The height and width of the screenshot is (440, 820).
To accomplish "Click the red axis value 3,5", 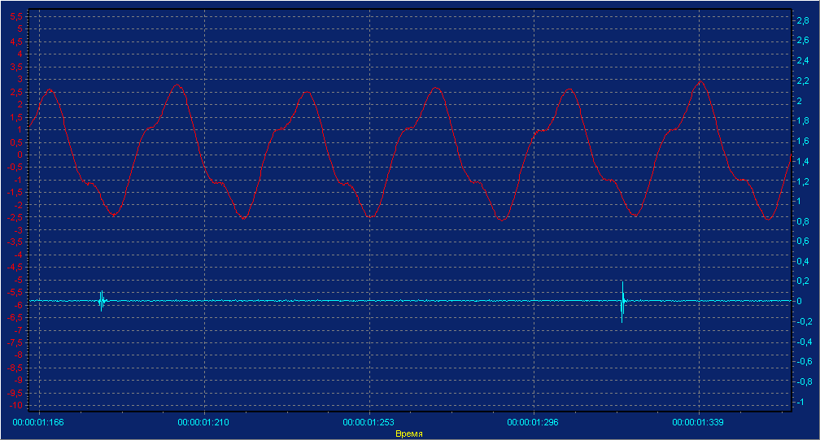I will click(16, 67).
